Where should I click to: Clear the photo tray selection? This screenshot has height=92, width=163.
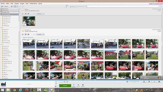(56, 84)
